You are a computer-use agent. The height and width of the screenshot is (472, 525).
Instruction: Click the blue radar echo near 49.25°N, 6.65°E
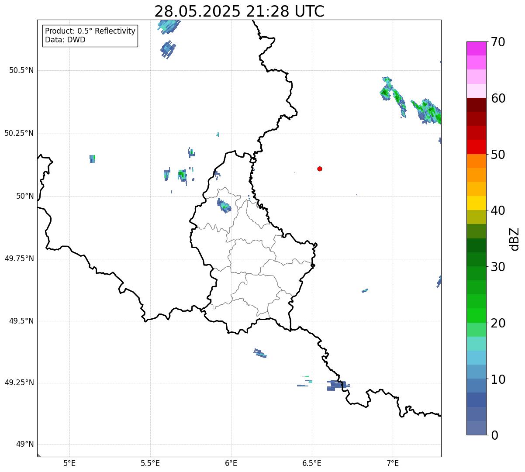[338, 385]
